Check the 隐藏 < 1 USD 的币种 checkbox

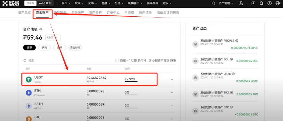coord(117,61)
